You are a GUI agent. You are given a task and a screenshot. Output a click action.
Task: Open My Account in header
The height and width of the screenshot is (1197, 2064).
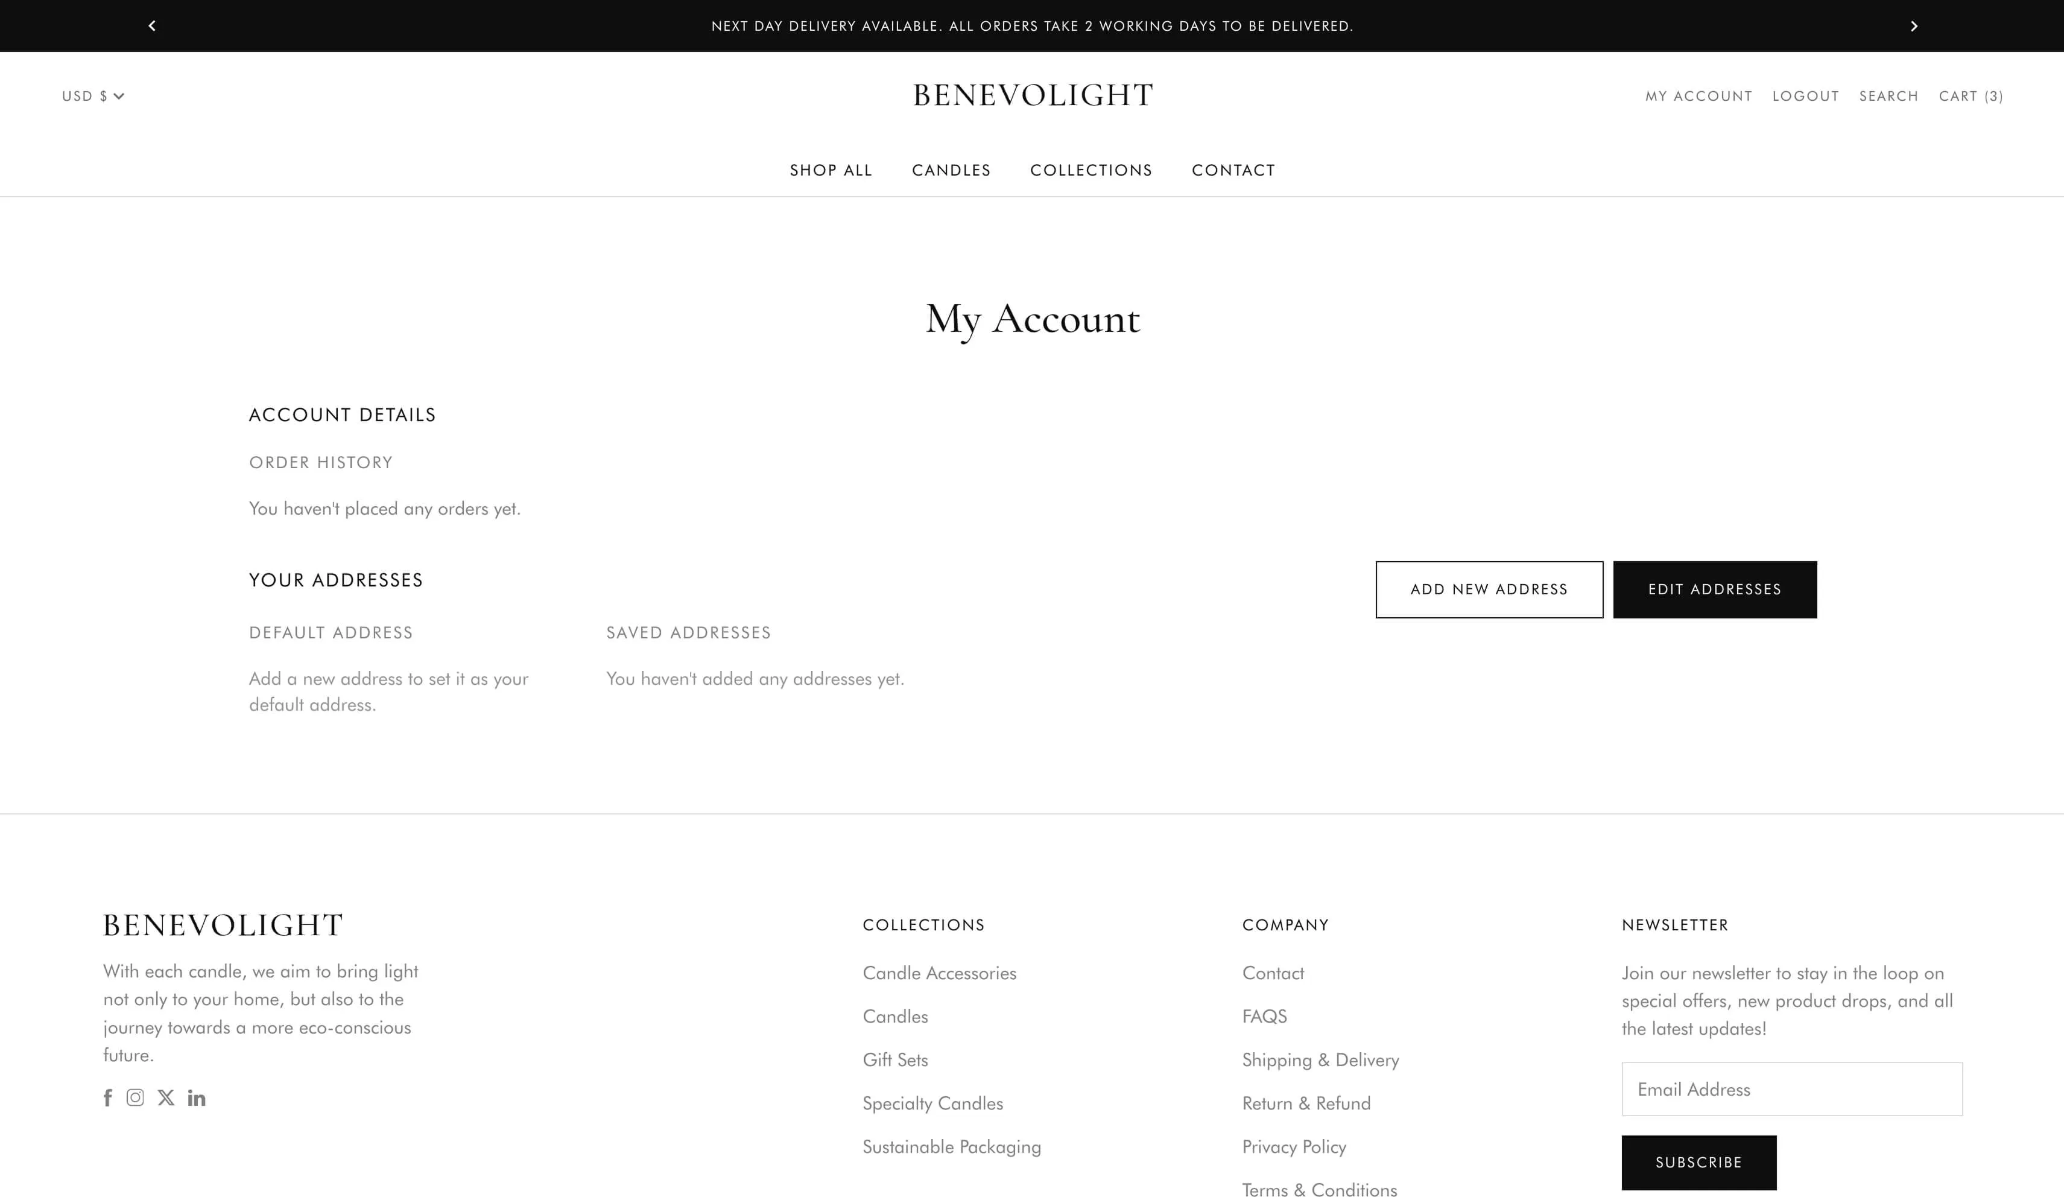point(1698,96)
